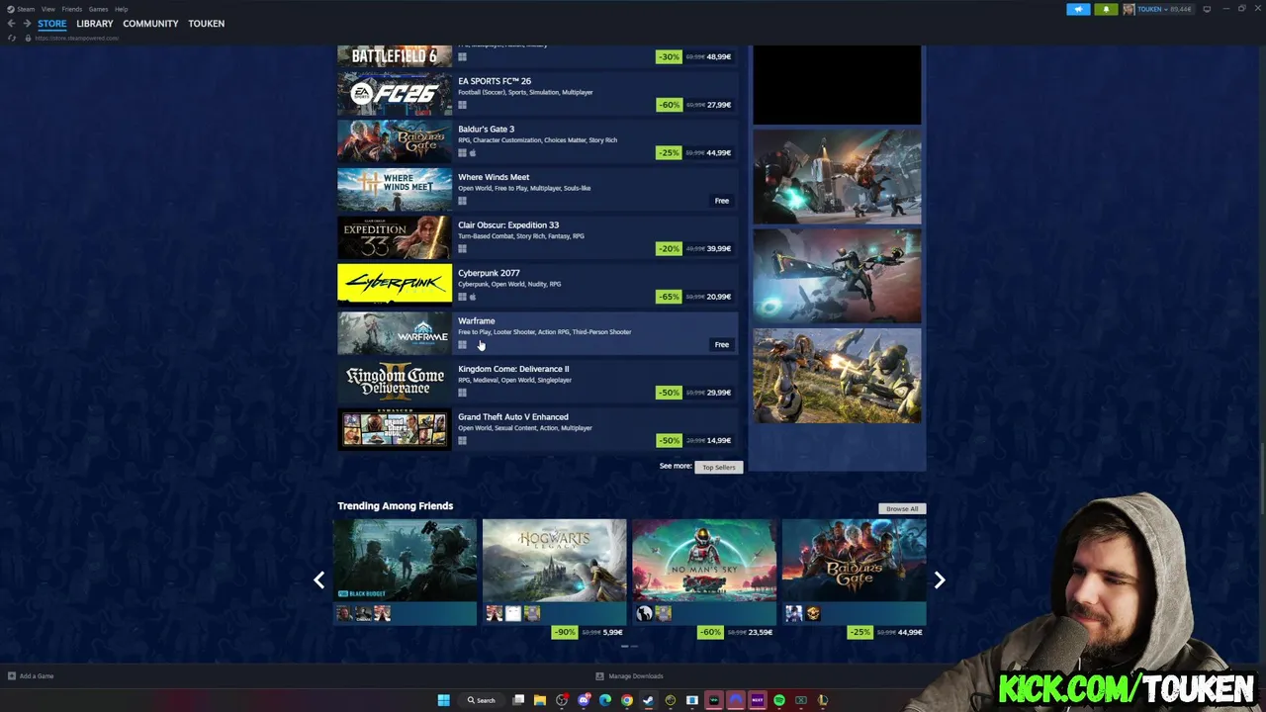Switch to the STORE tab

52,24
